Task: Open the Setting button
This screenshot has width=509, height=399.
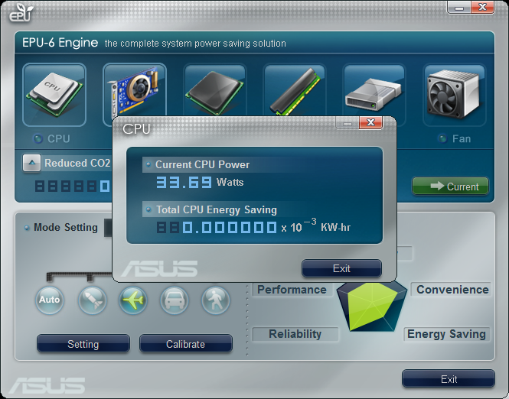Action: [83, 343]
